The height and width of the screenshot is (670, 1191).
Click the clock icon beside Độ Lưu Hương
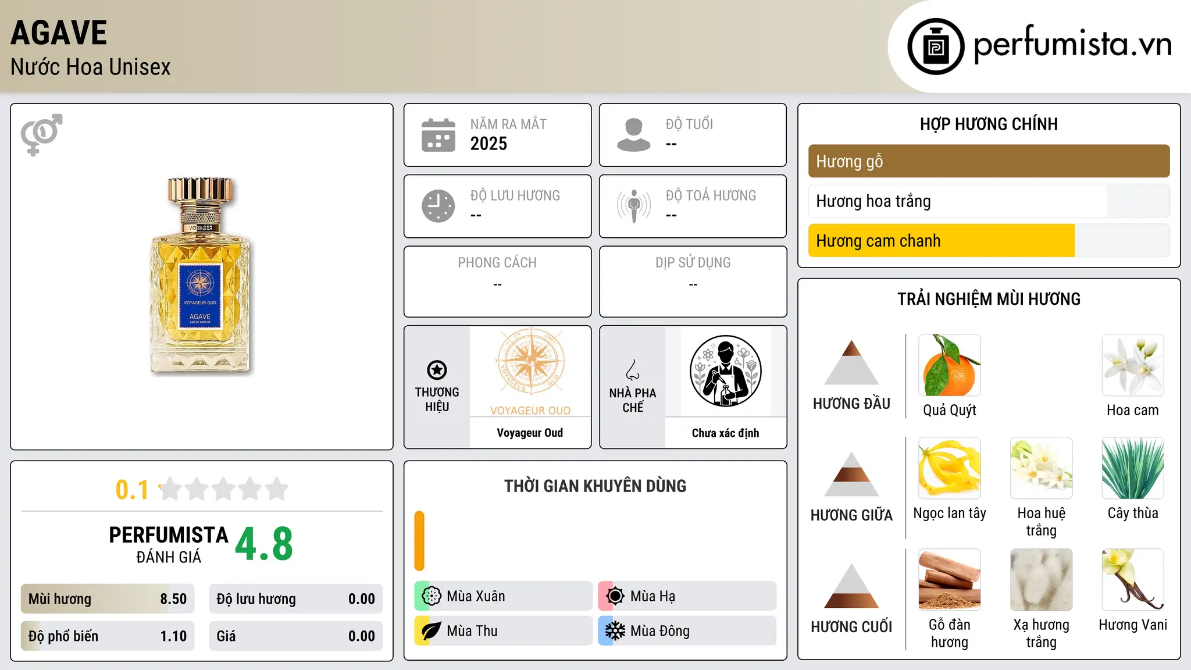click(x=438, y=206)
